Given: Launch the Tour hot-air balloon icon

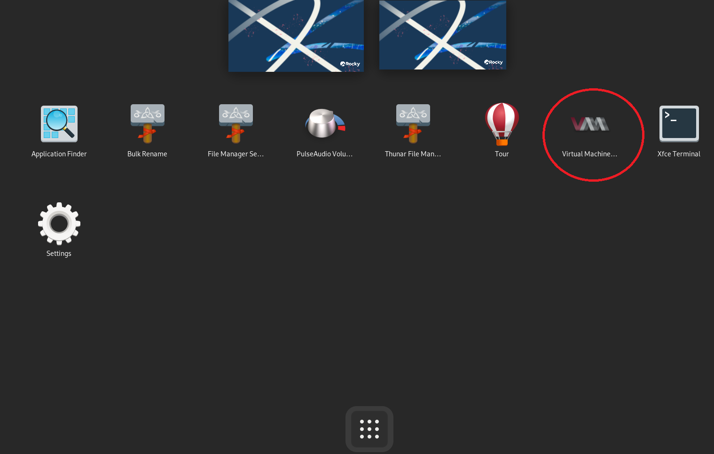Looking at the screenshot, I should 502,124.
